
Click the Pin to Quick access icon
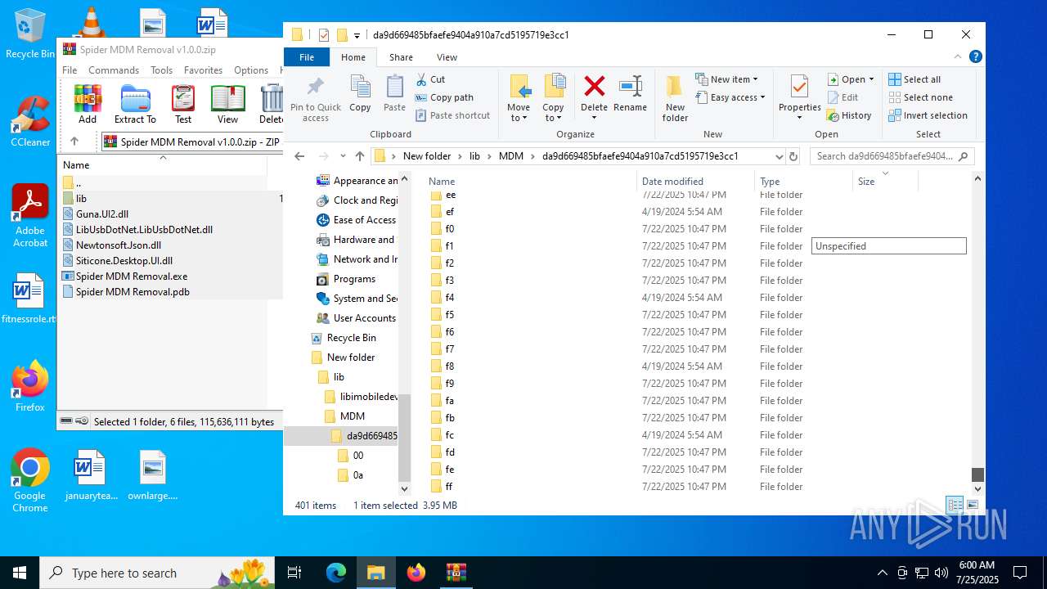pos(315,99)
